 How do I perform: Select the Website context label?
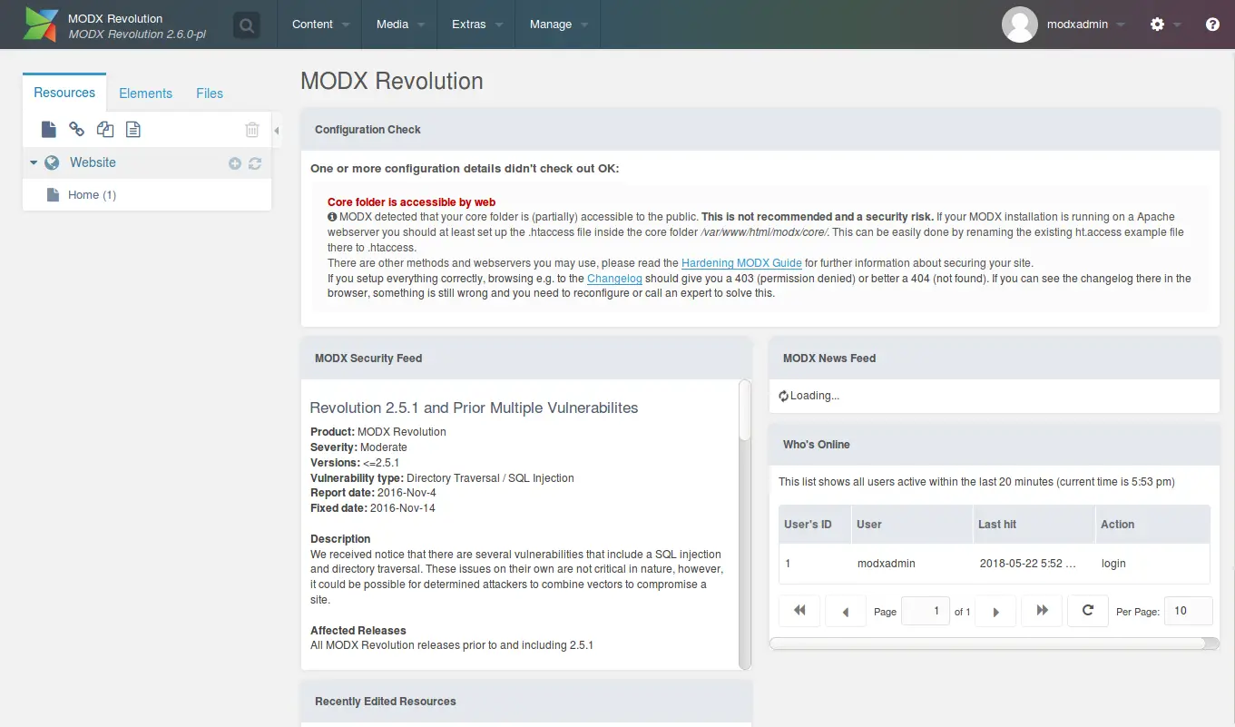pos(93,162)
